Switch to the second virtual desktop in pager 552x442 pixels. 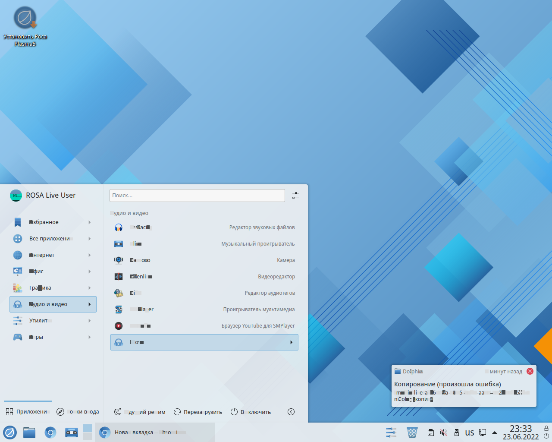(x=88, y=436)
